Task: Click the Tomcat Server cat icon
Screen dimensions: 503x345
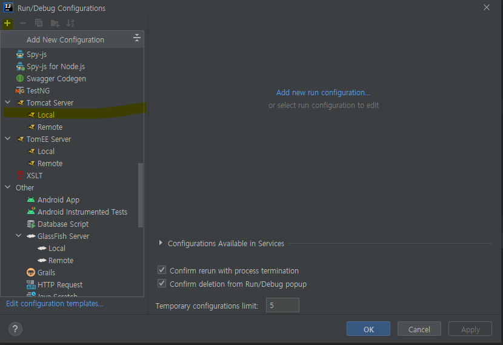Action: tap(20, 102)
